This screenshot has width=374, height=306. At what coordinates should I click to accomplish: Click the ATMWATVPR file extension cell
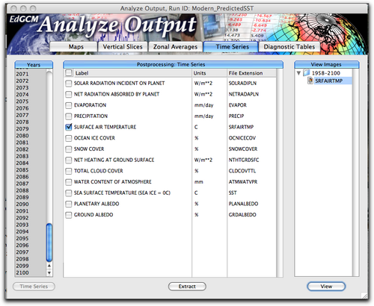click(x=243, y=182)
